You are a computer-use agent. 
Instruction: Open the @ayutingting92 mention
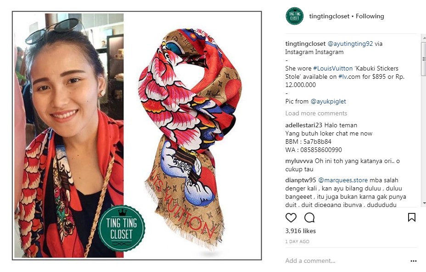(350, 44)
